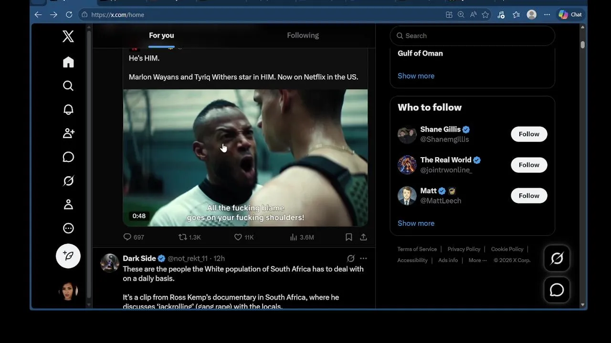This screenshot has height=343, width=611.
Task: Open The Real World profile name
Action: pyautogui.click(x=445, y=160)
